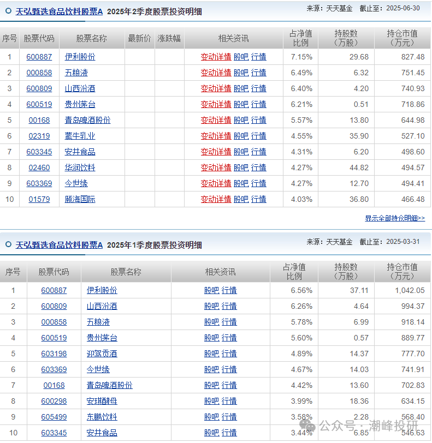Image resolution: width=432 pixels, height=443 pixels.
Task: Open 行情 for 安井食品 in Q1 table
Action: click(x=229, y=433)
